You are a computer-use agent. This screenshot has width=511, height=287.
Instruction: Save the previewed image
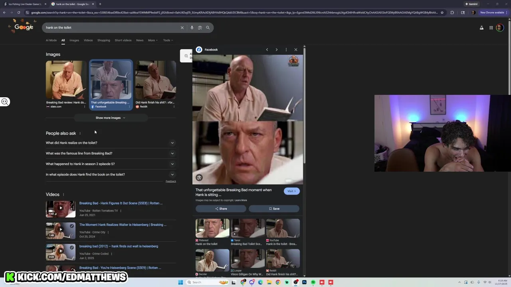[x=274, y=208]
